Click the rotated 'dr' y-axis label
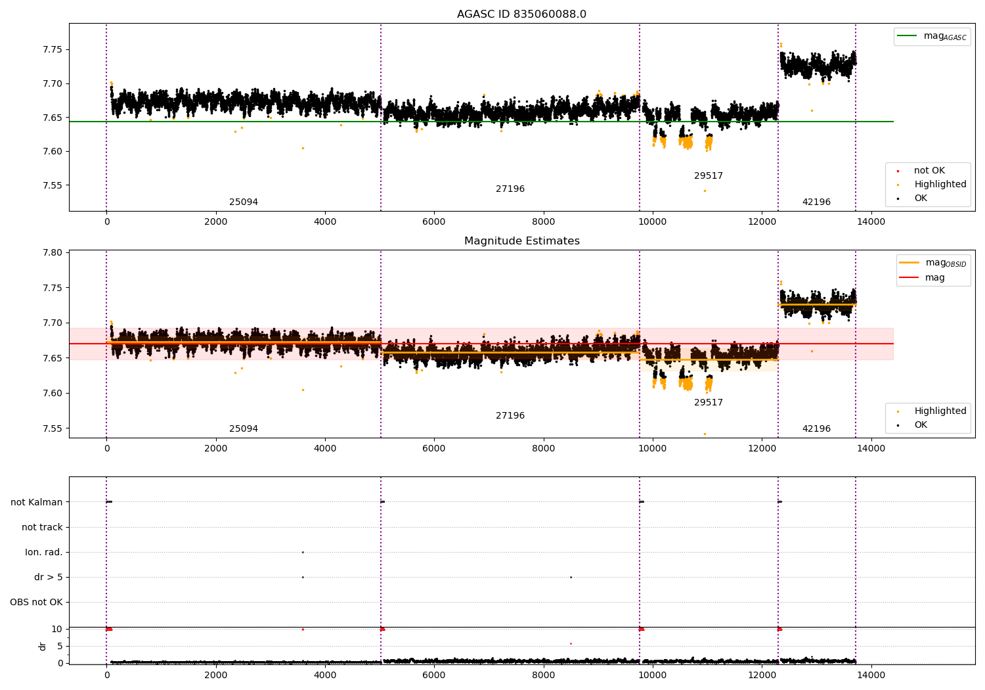 pyautogui.click(x=43, y=646)
